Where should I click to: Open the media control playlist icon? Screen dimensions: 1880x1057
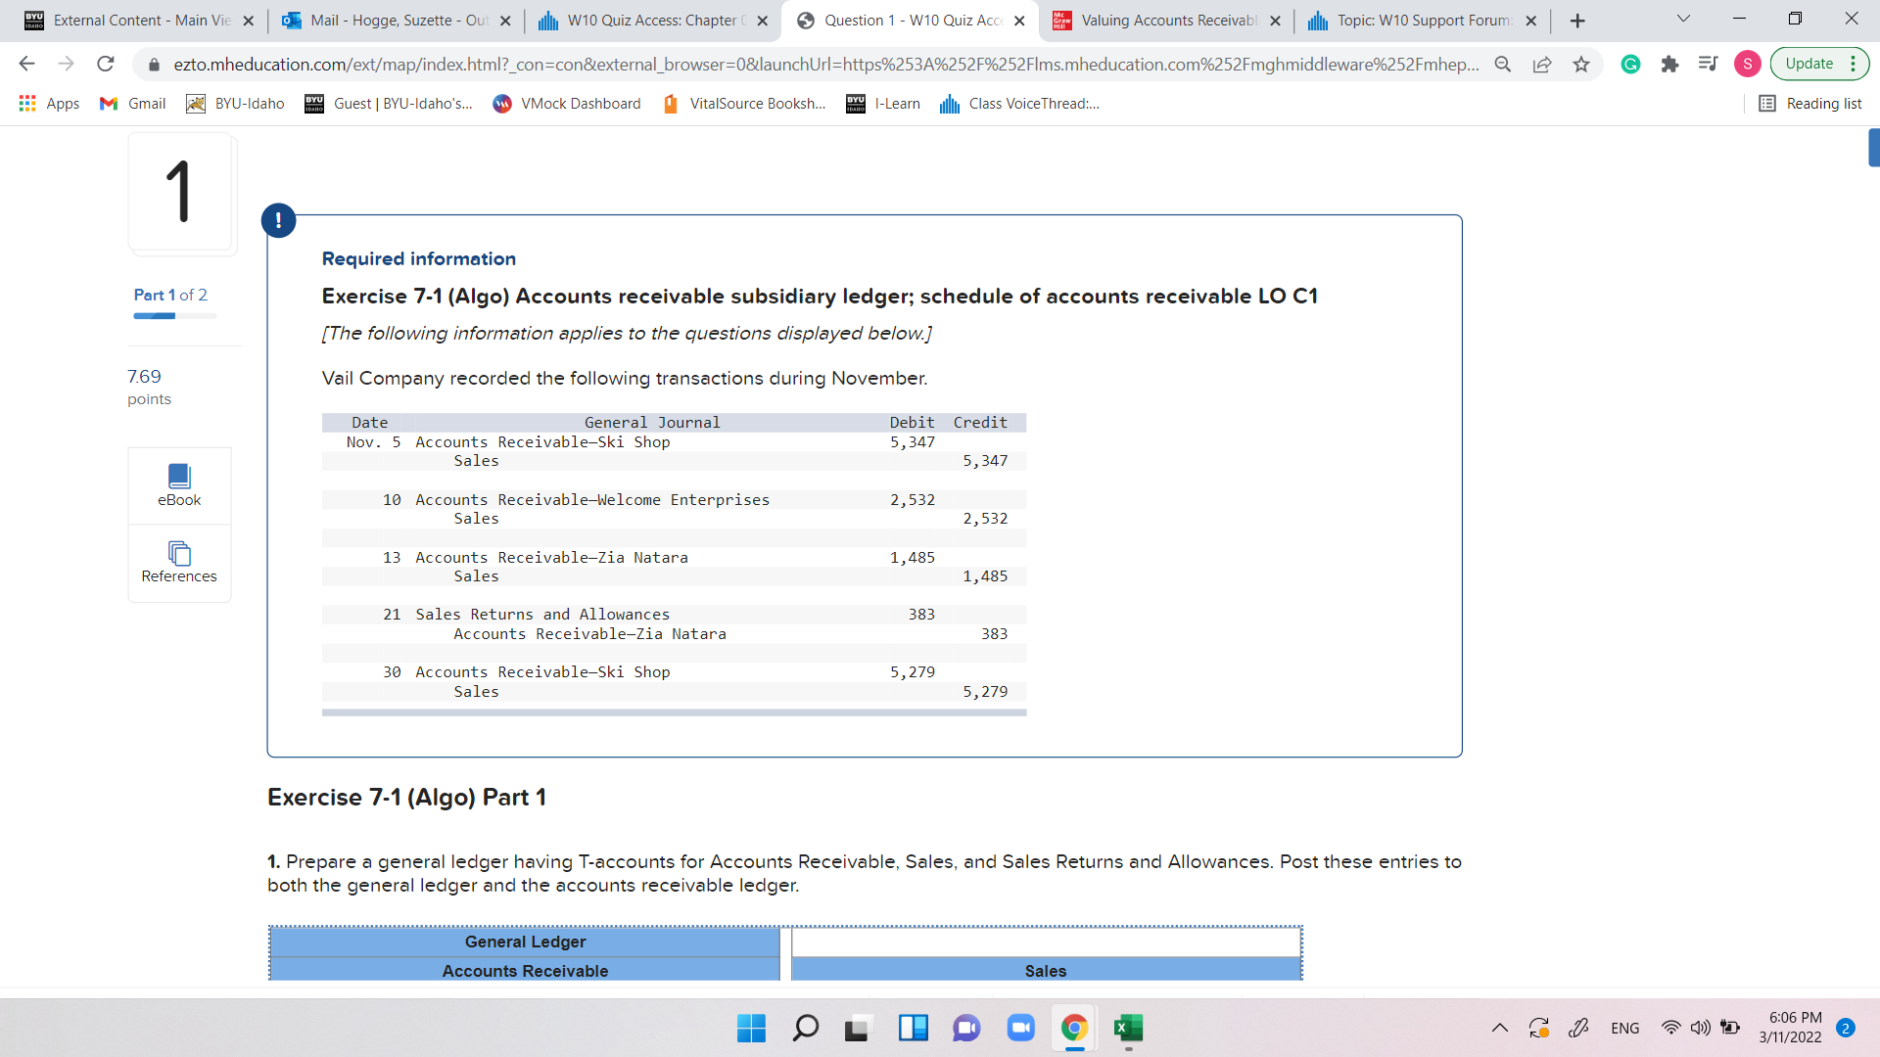point(1708,65)
